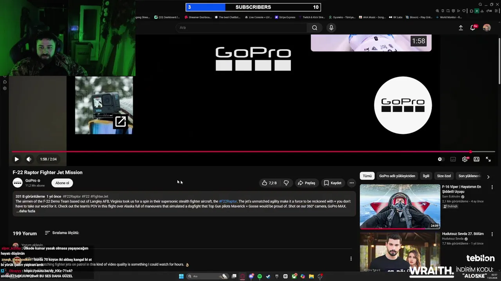This screenshot has width=501, height=281.
Task: Open video player settings gear
Action: 465,159
